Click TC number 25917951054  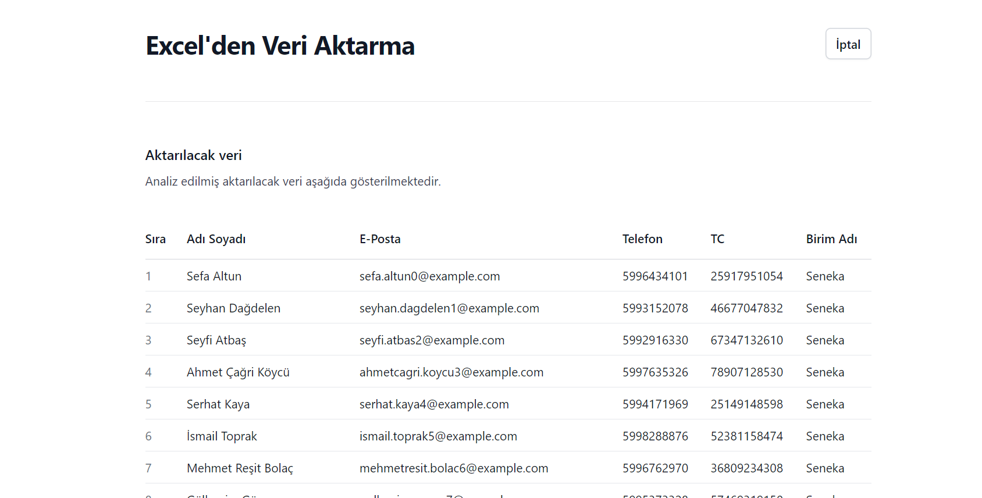[746, 276]
